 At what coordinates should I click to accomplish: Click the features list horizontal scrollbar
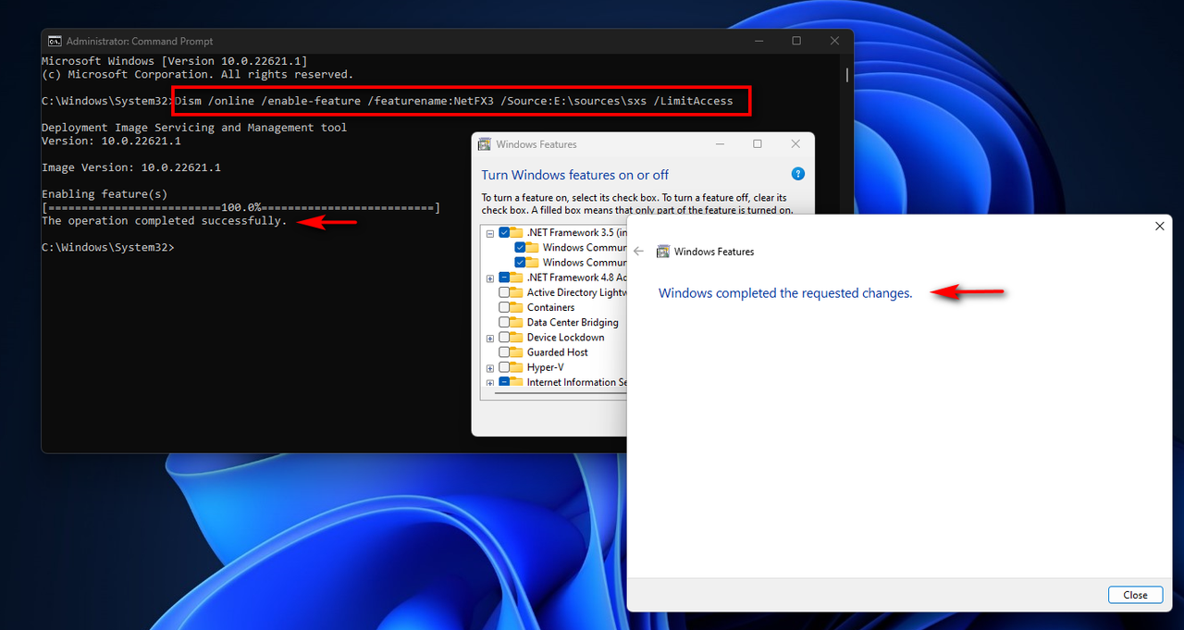click(x=561, y=393)
